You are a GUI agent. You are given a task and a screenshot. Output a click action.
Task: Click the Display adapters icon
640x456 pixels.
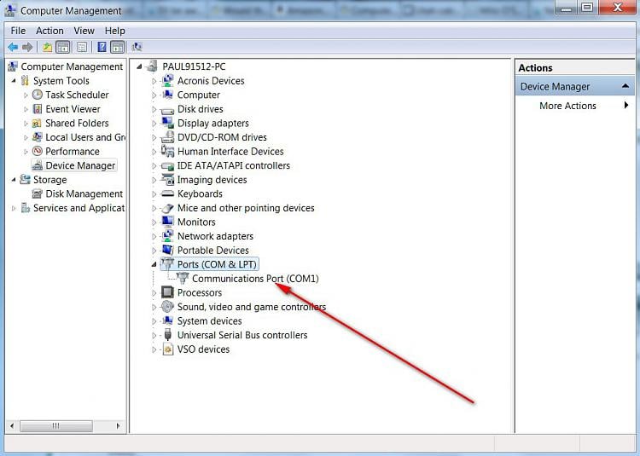(167, 123)
